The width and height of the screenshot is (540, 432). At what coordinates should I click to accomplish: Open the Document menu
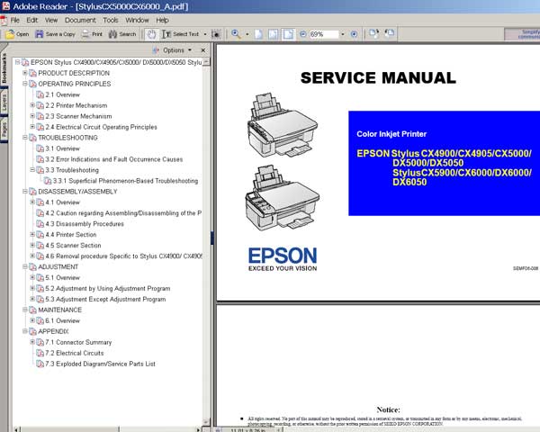point(80,20)
